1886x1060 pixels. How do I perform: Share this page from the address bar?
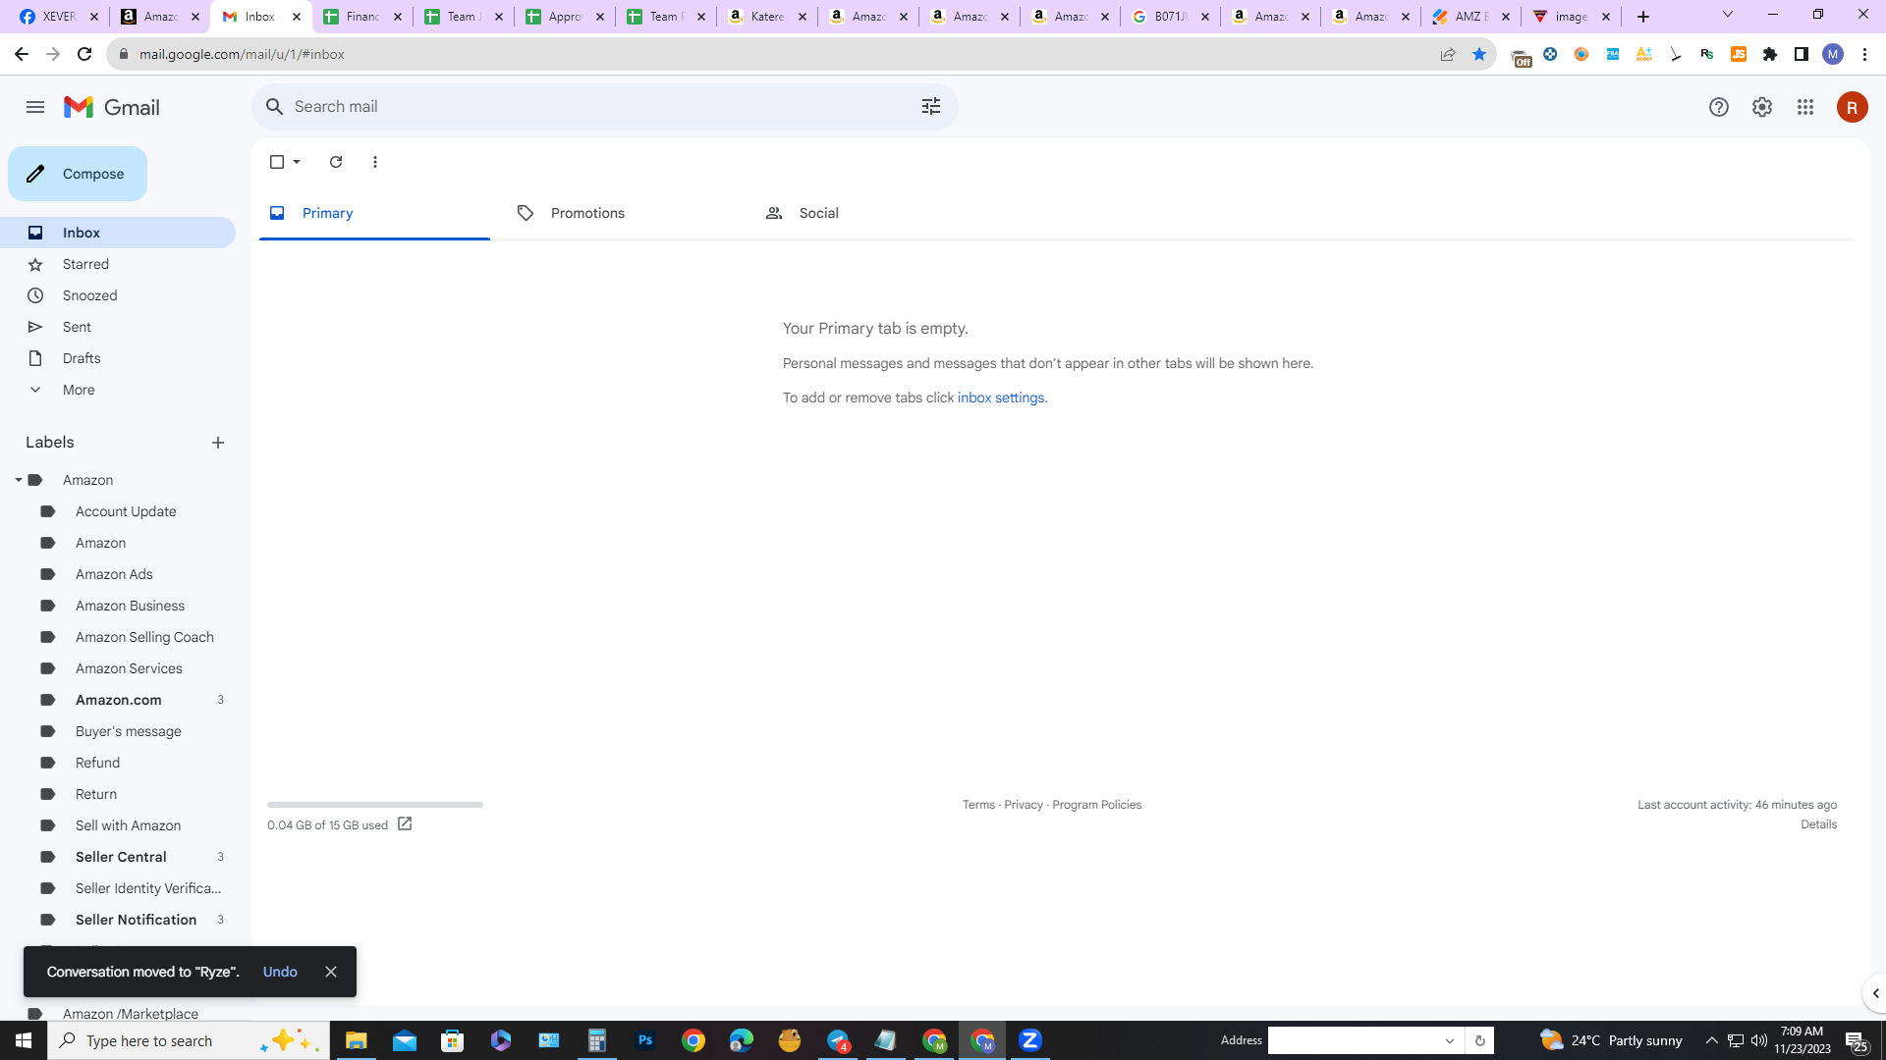pos(1448,54)
